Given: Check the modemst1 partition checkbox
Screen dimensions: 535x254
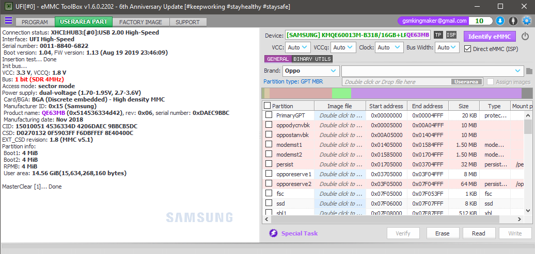Looking at the screenshot, I should click(269, 145).
